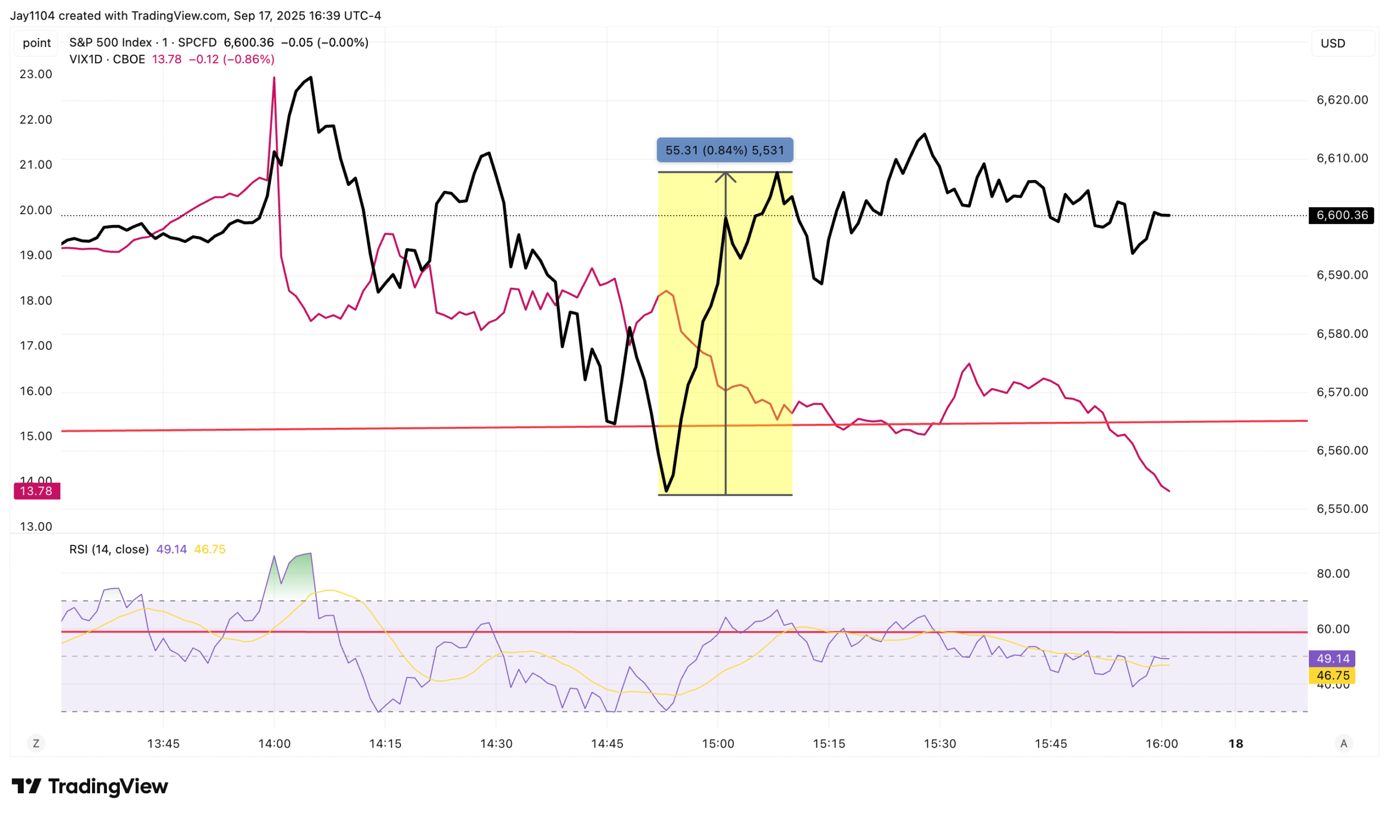This screenshot has width=1389, height=816.
Task: Click the 18 date axis label
Action: (1236, 744)
